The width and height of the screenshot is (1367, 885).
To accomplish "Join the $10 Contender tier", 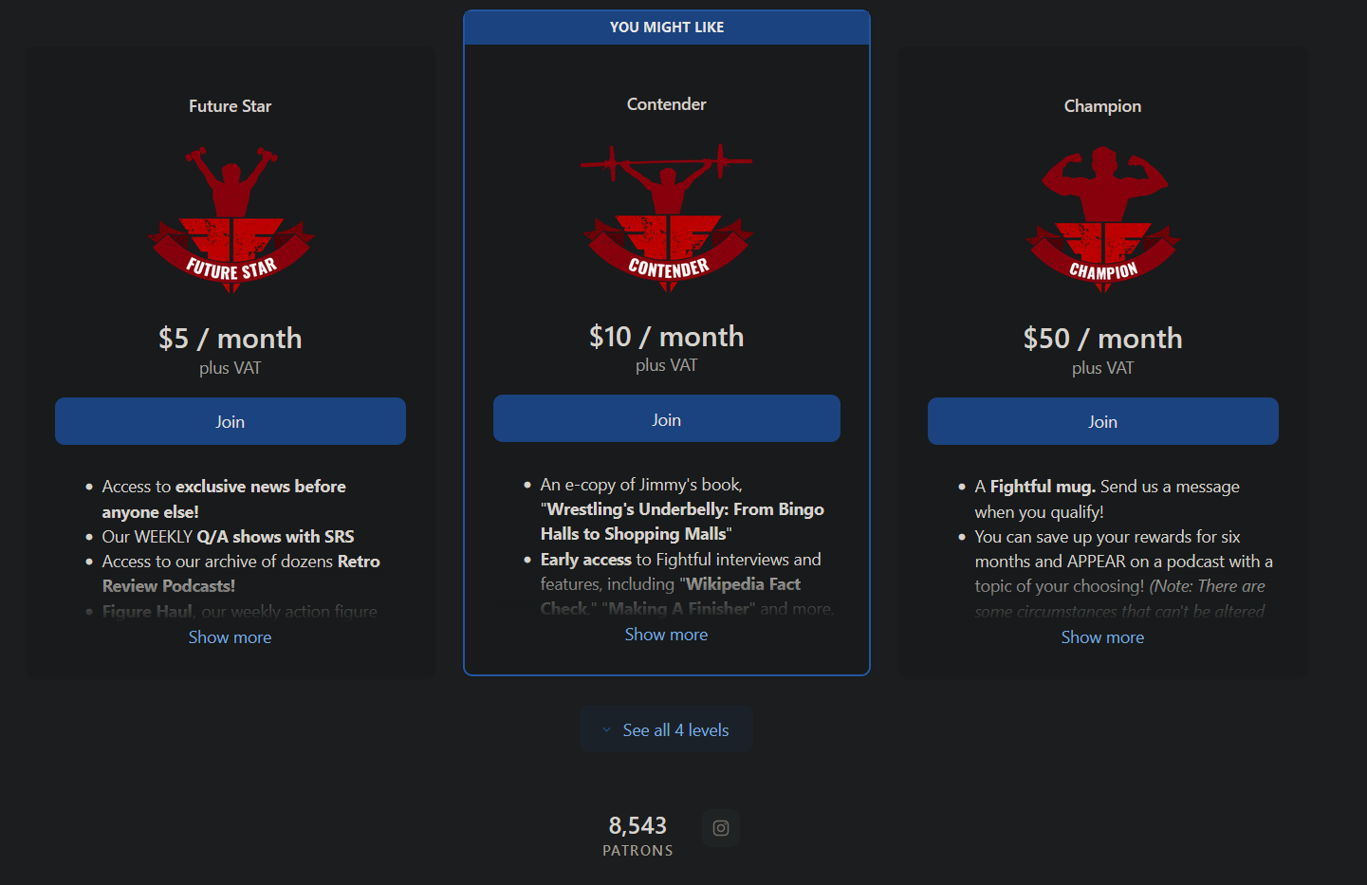I will click(667, 419).
